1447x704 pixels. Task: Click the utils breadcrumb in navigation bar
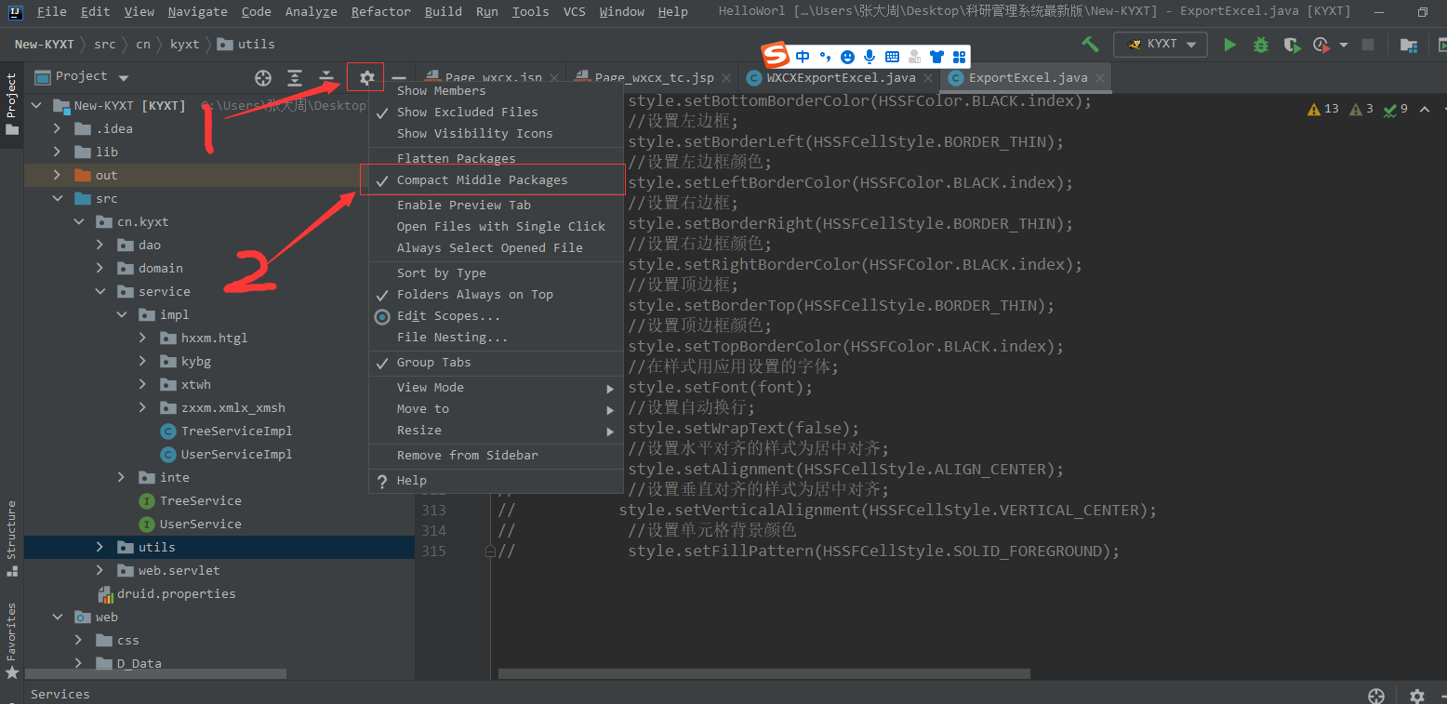pyautogui.click(x=246, y=44)
